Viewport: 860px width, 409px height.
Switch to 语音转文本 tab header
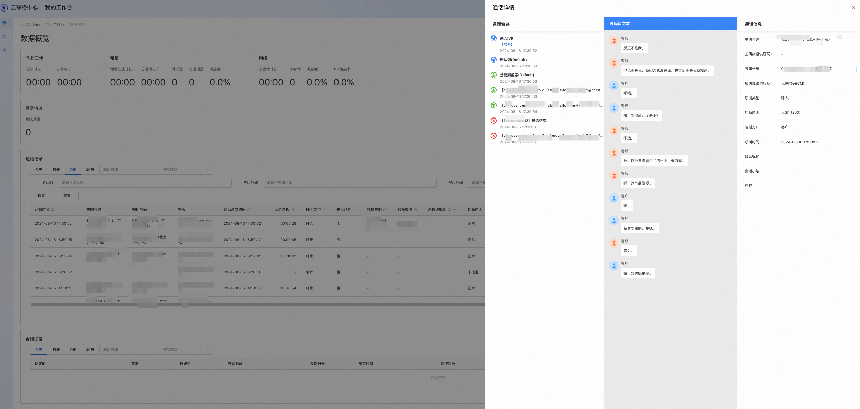point(670,24)
